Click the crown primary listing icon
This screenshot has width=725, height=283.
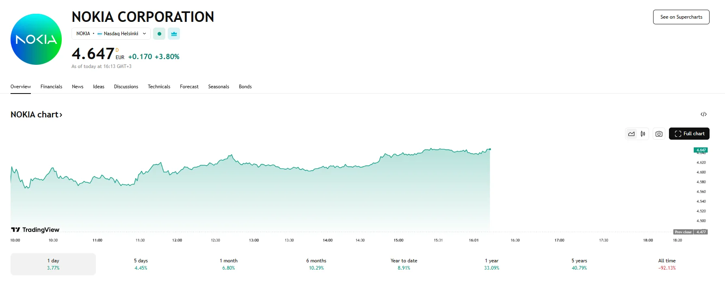point(174,34)
